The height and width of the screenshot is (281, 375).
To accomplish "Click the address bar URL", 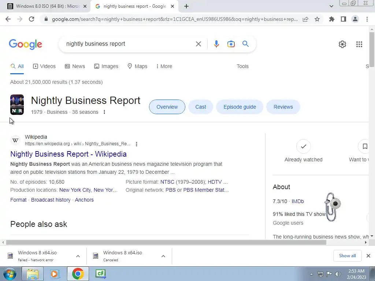I will click(x=175, y=19).
